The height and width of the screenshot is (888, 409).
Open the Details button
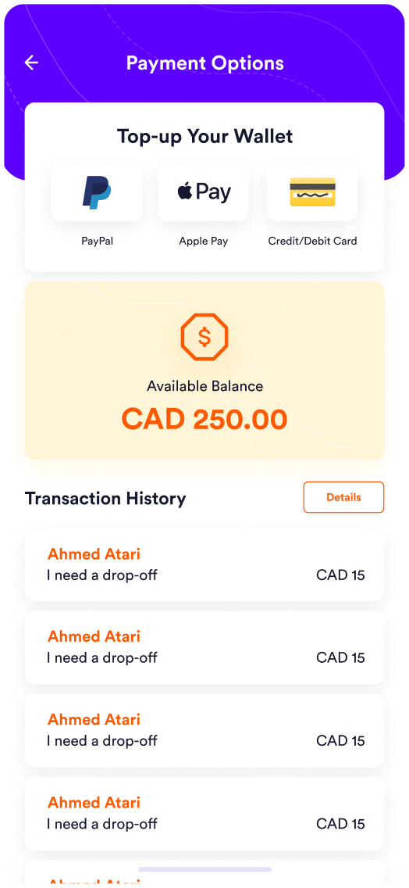point(343,497)
